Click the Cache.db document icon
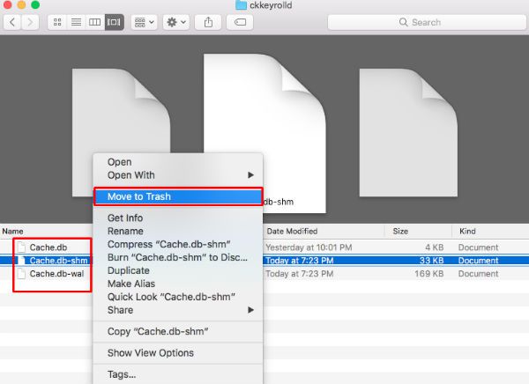 [21, 247]
